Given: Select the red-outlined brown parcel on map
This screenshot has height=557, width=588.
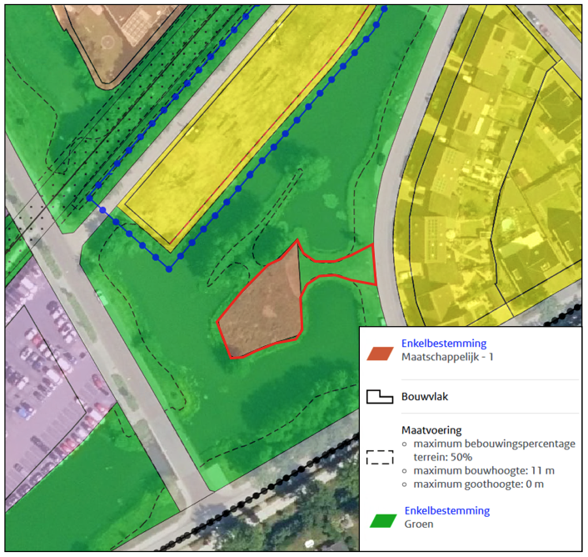Looking at the screenshot, I should pos(264,310).
